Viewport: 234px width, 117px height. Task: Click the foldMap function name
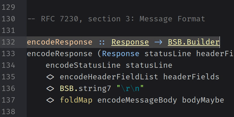pos(76,100)
